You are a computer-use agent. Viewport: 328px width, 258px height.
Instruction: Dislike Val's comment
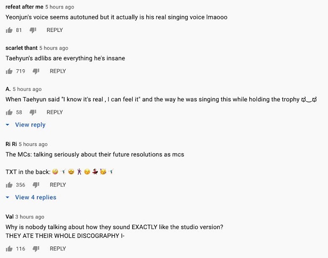click(x=36, y=249)
